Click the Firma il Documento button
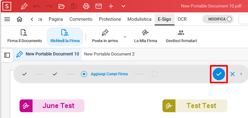The height and width of the screenshot is (118, 248). tap(24, 36)
